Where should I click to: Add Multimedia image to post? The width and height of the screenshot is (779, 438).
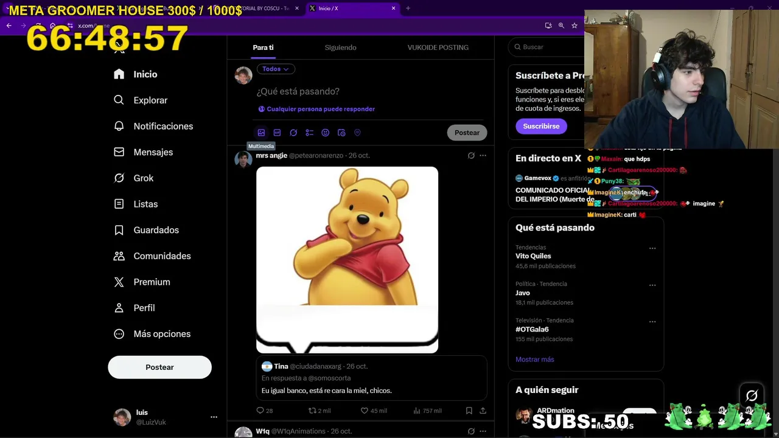261,133
